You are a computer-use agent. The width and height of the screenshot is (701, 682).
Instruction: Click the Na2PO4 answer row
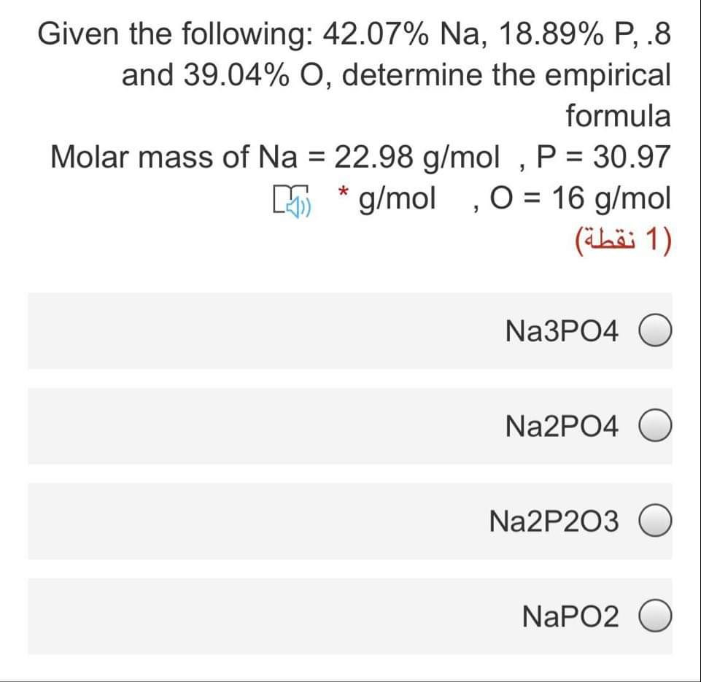point(350,426)
